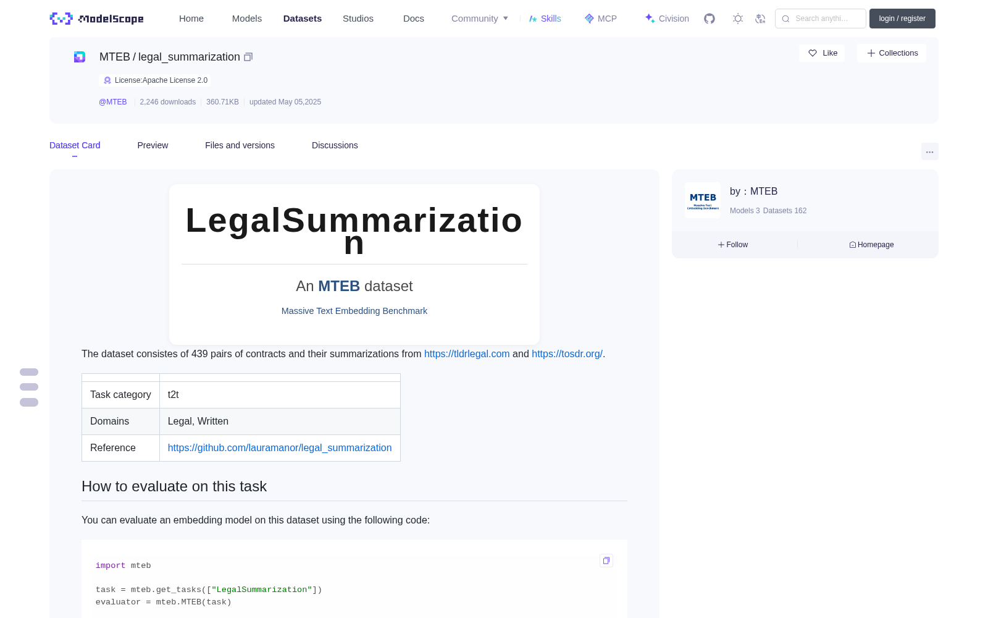The height and width of the screenshot is (618, 988).
Task: Click the 'Legal, Written' table cell
Action: pyautogui.click(x=280, y=421)
